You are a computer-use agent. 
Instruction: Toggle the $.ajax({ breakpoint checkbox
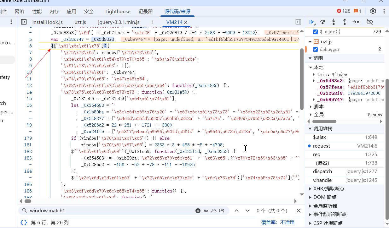[315, 32]
